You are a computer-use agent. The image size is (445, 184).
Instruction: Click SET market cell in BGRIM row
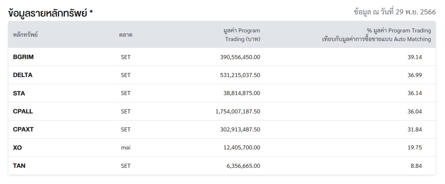coord(126,57)
